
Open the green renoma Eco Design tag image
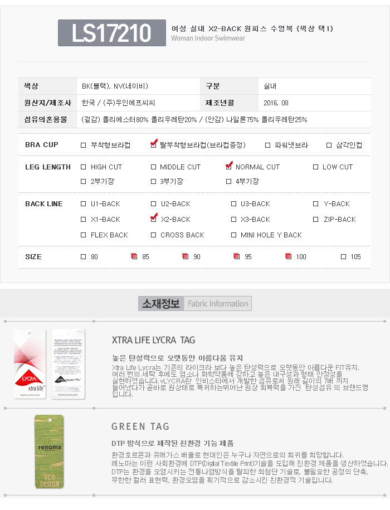(x=49, y=451)
